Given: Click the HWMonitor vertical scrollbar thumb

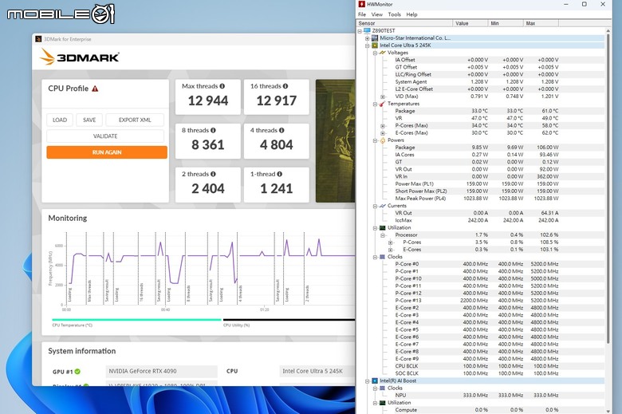Looking at the screenshot, I should (608, 188).
